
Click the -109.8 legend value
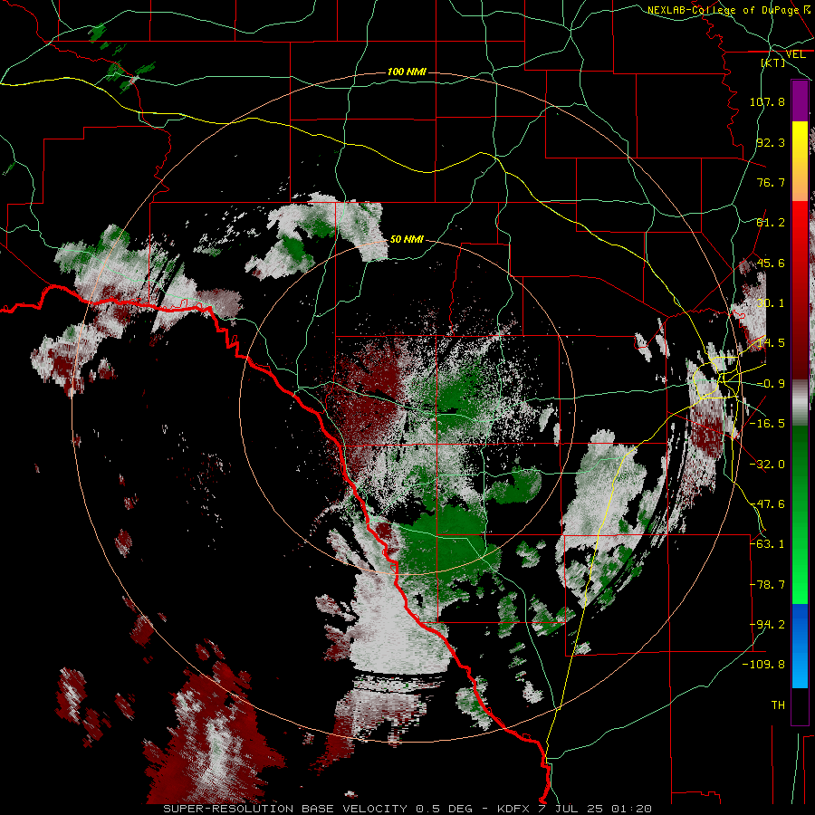(x=763, y=665)
